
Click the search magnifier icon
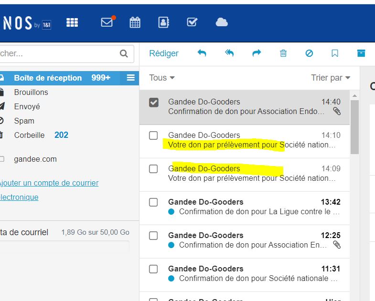click(124, 53)
